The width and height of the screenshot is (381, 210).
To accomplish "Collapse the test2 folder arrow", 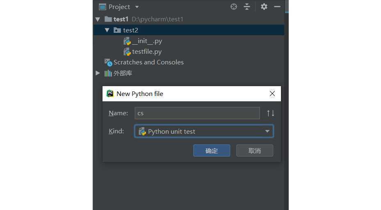I will [x=107, y=30].
